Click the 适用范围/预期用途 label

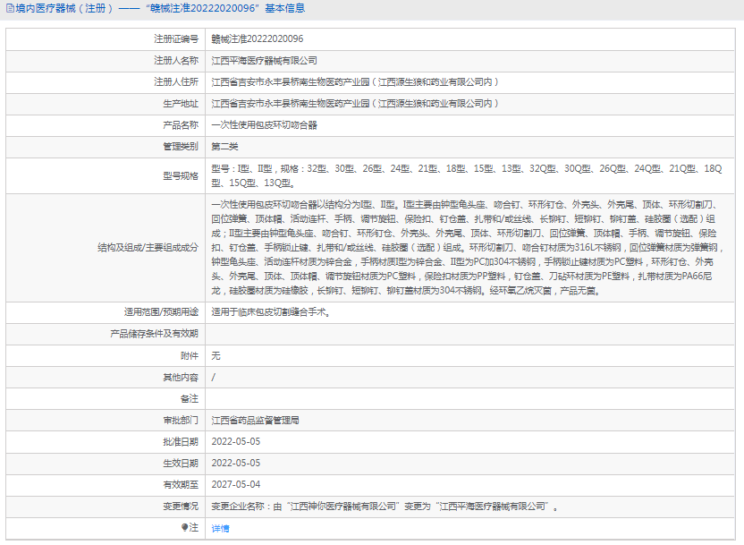(161, 312)
